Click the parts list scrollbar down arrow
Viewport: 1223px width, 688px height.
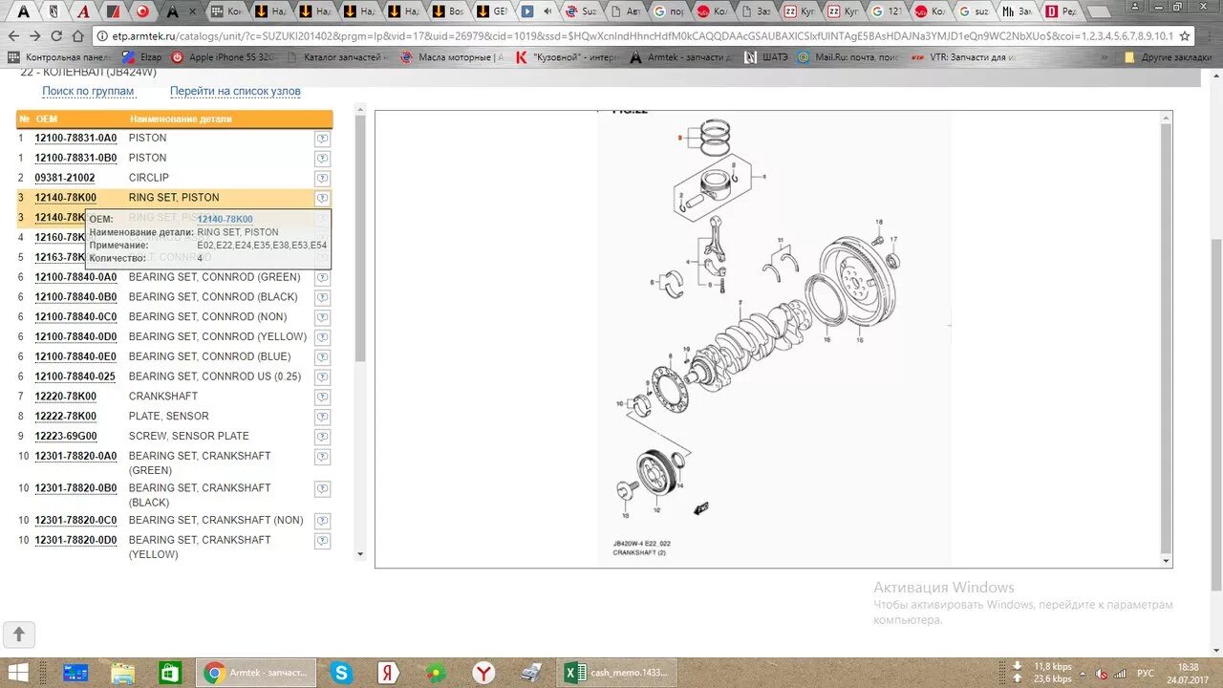coord(360,554)
